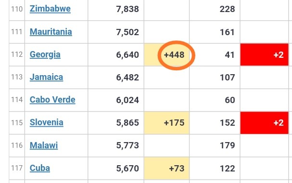The height and width of the screenshot is (183, 292).
Task: Open the Zimbabwe country link
Action: point(50,9)
